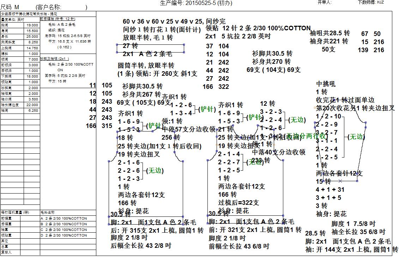Viewport: 399px width, 257px height.
Task: Click the size label "尺码 M"
Action: tap(10, 7)
